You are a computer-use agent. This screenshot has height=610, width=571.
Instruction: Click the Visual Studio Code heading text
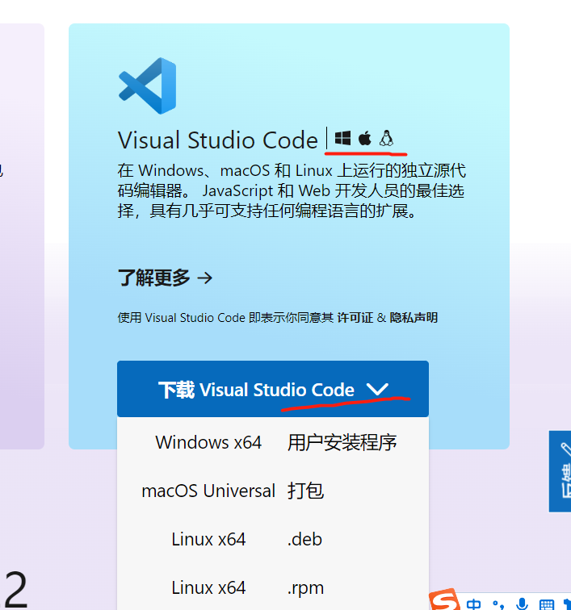tap(218, 140)
